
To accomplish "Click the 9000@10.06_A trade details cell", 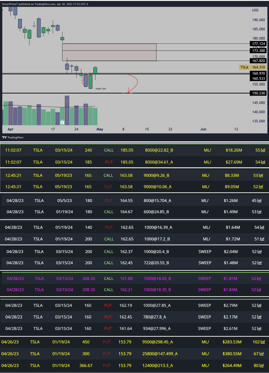I will 158,187.
